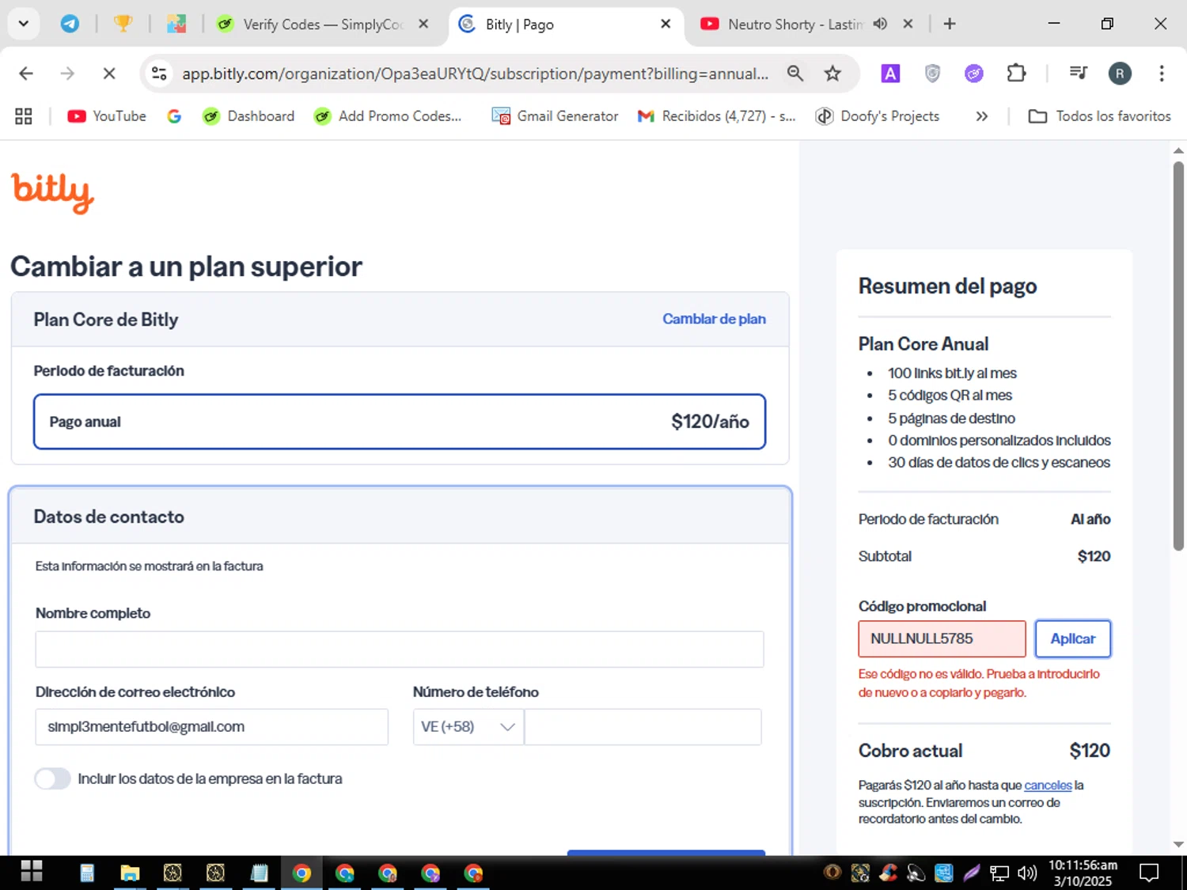This screenshot has height=890, width=1187.
Task: Click the Bitly logo
Action: [x=52, y=192]
